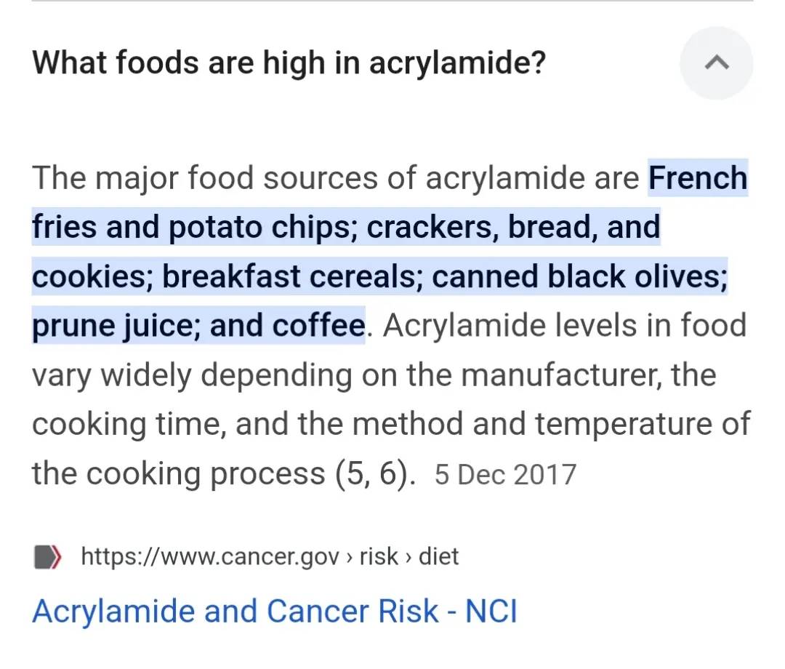Viewport: 785px width, 669px height.
Task: Click the word "manufacturer" in the answer
Action: pos(562,376)
